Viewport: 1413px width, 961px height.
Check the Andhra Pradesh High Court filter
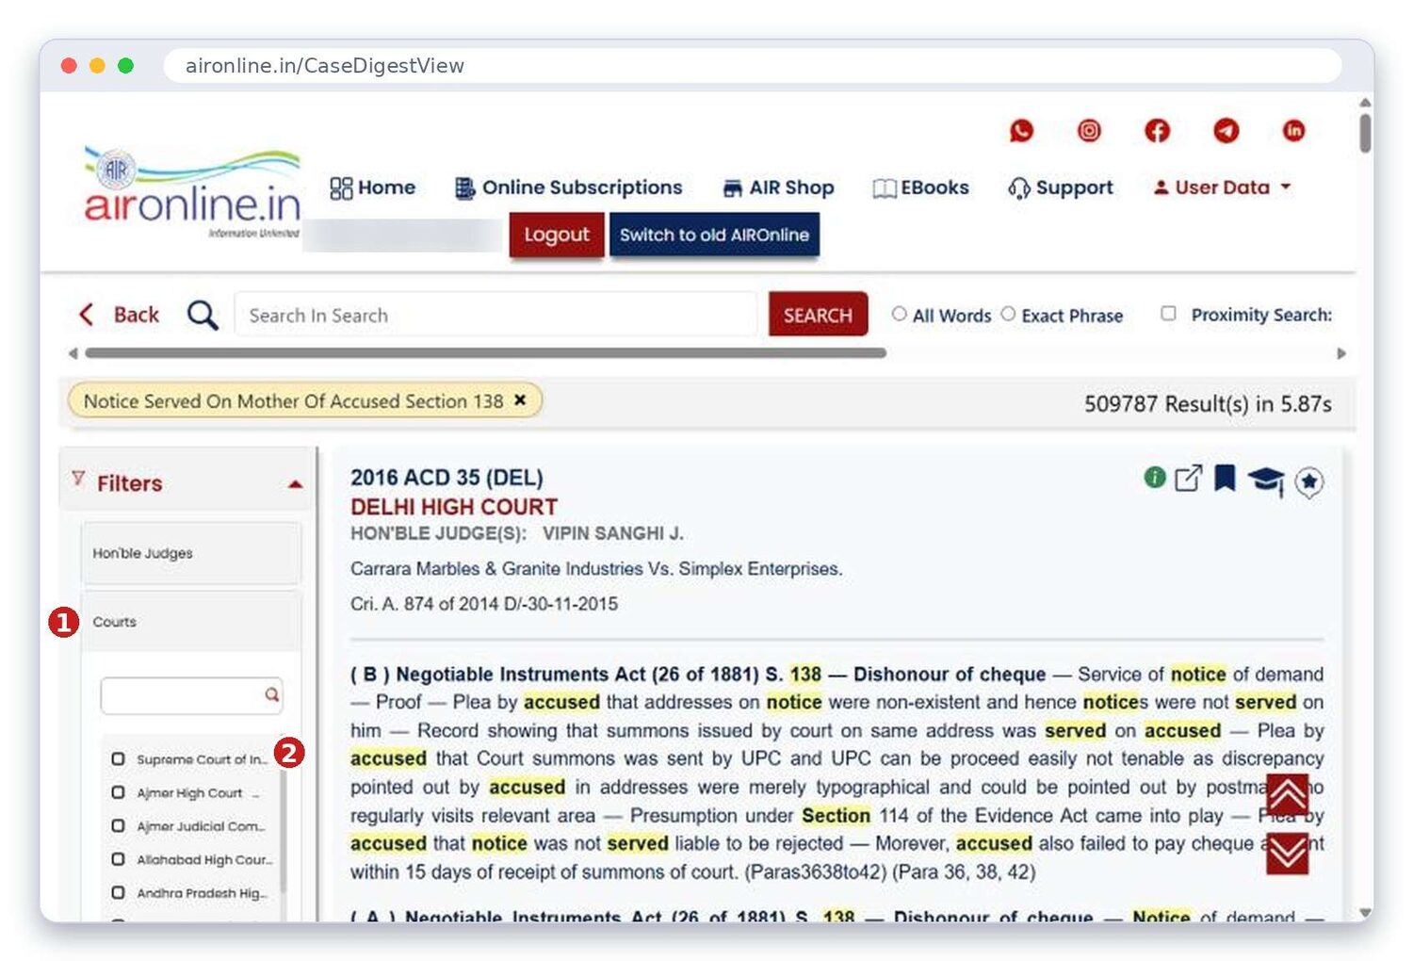pos(118,892)
